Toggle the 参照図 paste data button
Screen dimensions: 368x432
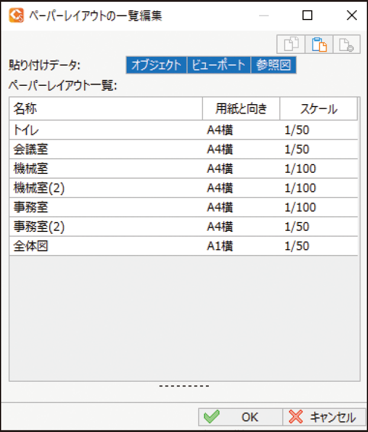click(x=273, y=65)
